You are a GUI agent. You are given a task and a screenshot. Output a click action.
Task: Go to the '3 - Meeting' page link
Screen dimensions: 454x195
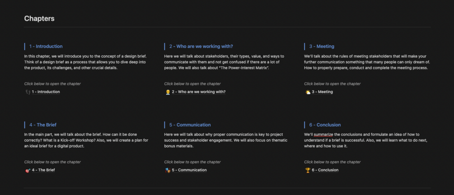322,92
